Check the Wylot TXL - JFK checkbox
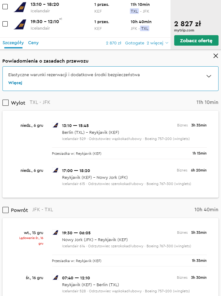221x296 pixels. coord(6,103)
